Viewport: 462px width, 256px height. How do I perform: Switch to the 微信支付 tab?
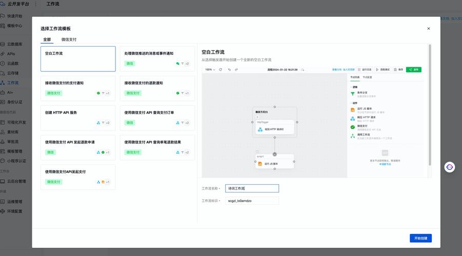(69, 39)
